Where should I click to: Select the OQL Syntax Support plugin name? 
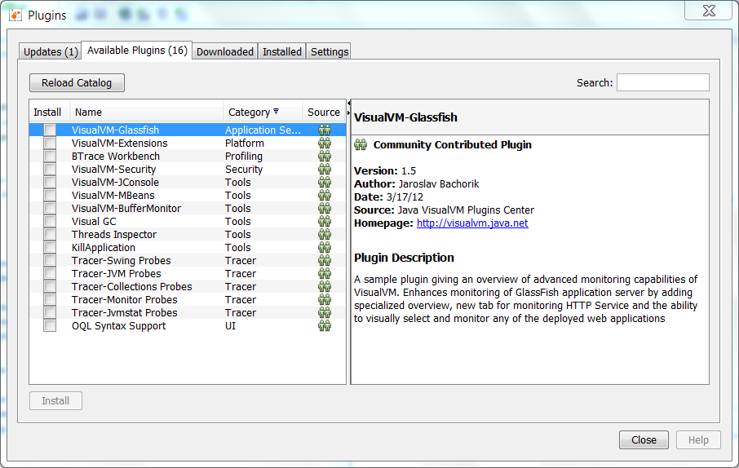click(x=119, y=325)
